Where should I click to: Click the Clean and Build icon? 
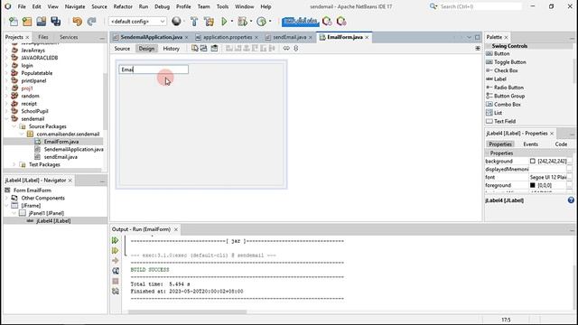pos(209,22)
